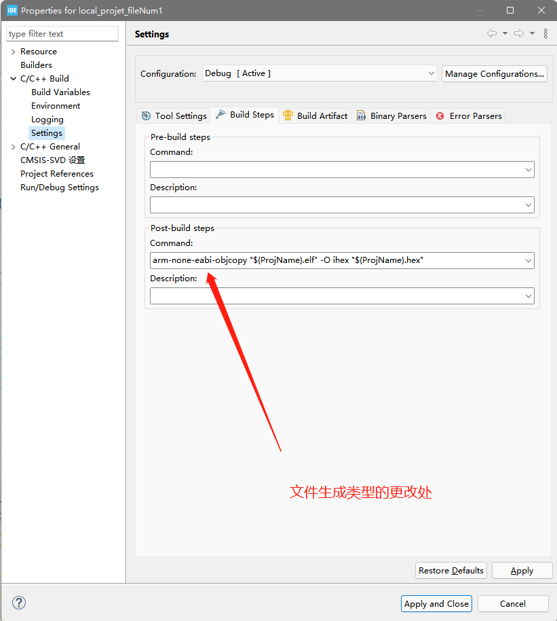The height and width of the screenshot is (621, 557).
Task: Expand the Resource tree node
Action: [x=13, y=52]
